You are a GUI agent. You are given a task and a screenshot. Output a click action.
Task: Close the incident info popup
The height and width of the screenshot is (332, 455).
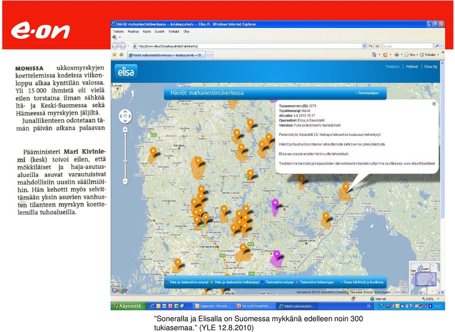click(434, 104)
